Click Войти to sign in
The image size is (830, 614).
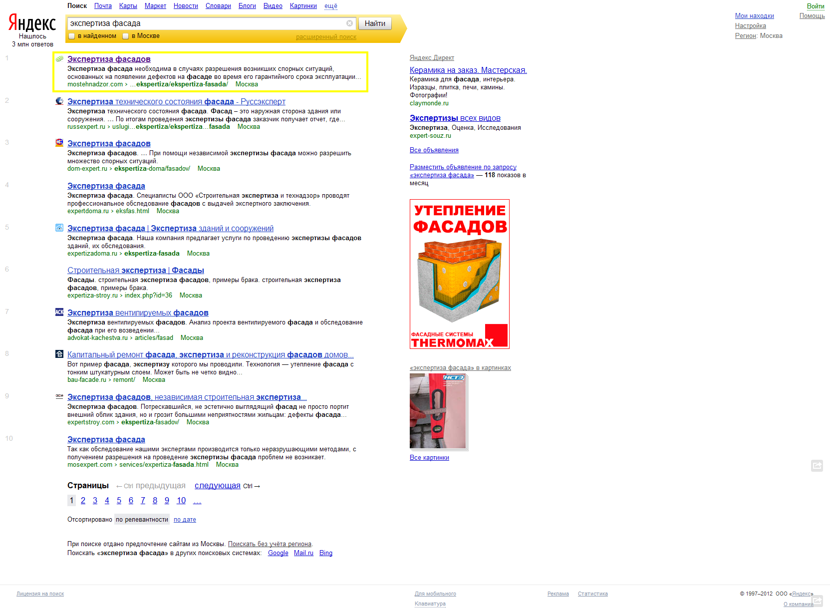pos(816,6)
